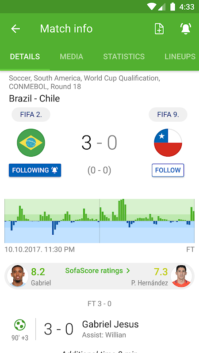The width and height of the screenshot is (199, 353).
Task: Tap the battery icon in status bar
Action: coord(172,7)
